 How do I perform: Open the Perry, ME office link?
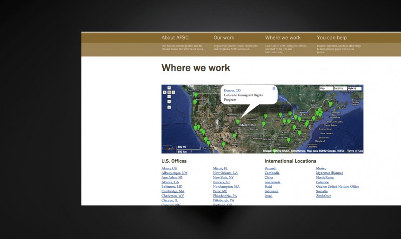(x=220, y=191)
